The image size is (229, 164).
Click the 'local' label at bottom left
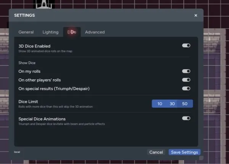[x=17, y=152]
